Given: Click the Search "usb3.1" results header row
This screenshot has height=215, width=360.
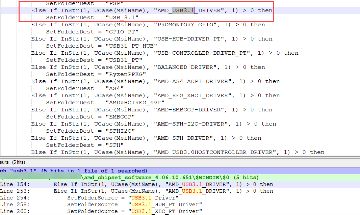Looking at the screenshot, I should point(180,171).
